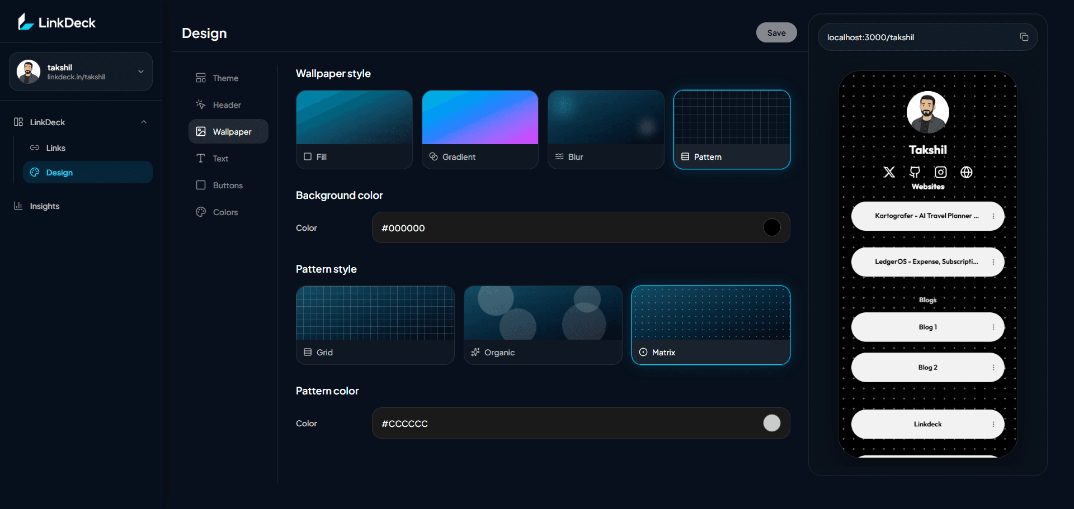Viewport: 1074px width, 509px height.
Task: Select the Fill wallpaper style
Action: coord(354,130)
